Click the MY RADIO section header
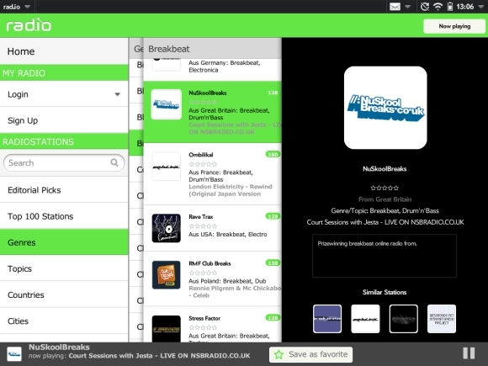Image resolution: width=488 pixels, height=366 pixels. 64,73
